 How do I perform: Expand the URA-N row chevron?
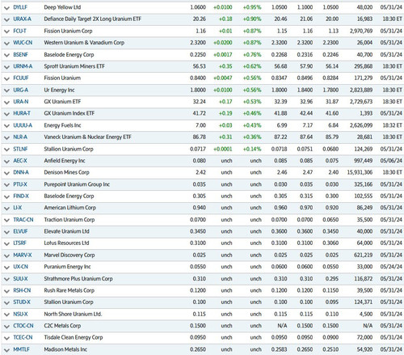pos(7,102)
